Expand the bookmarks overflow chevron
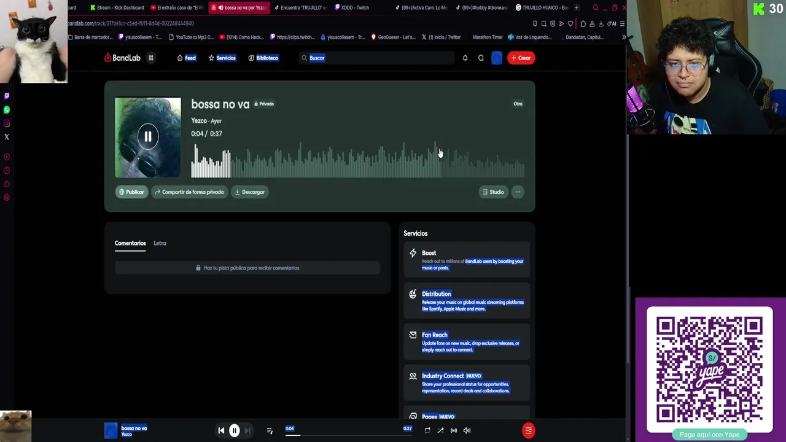 (x=624, y=37)
